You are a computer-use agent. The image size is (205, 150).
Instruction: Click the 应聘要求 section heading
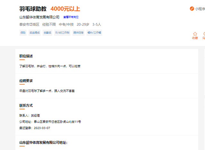pyautogui.click(x=26, y=81)
